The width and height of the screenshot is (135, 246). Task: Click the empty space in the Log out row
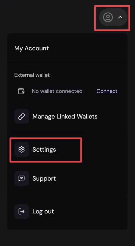pos(91,211)
